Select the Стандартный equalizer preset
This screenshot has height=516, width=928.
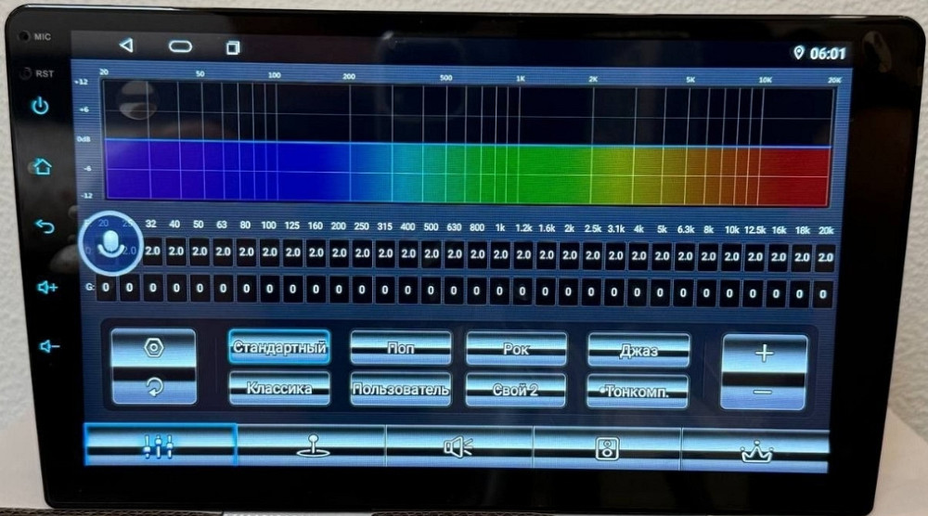click(x=279, y=348)
